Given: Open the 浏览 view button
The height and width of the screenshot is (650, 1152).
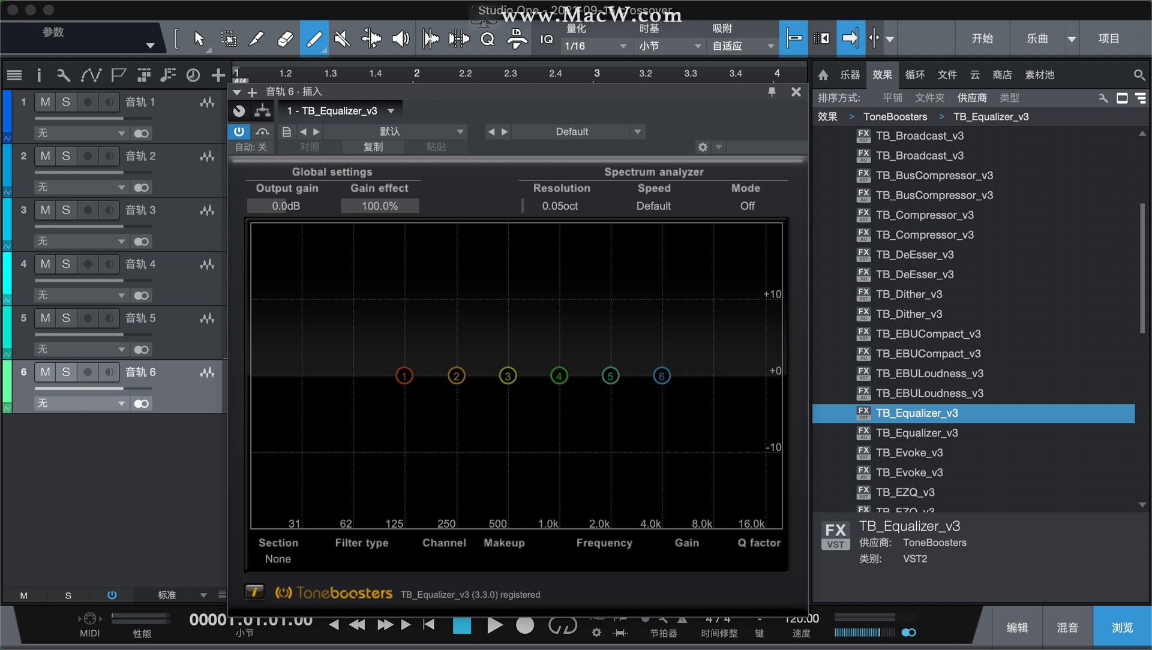Looking at the screenshot, I should click(x=1122, y=627).
